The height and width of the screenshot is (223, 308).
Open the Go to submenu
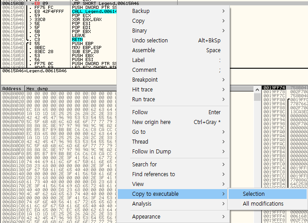[173, 132]
